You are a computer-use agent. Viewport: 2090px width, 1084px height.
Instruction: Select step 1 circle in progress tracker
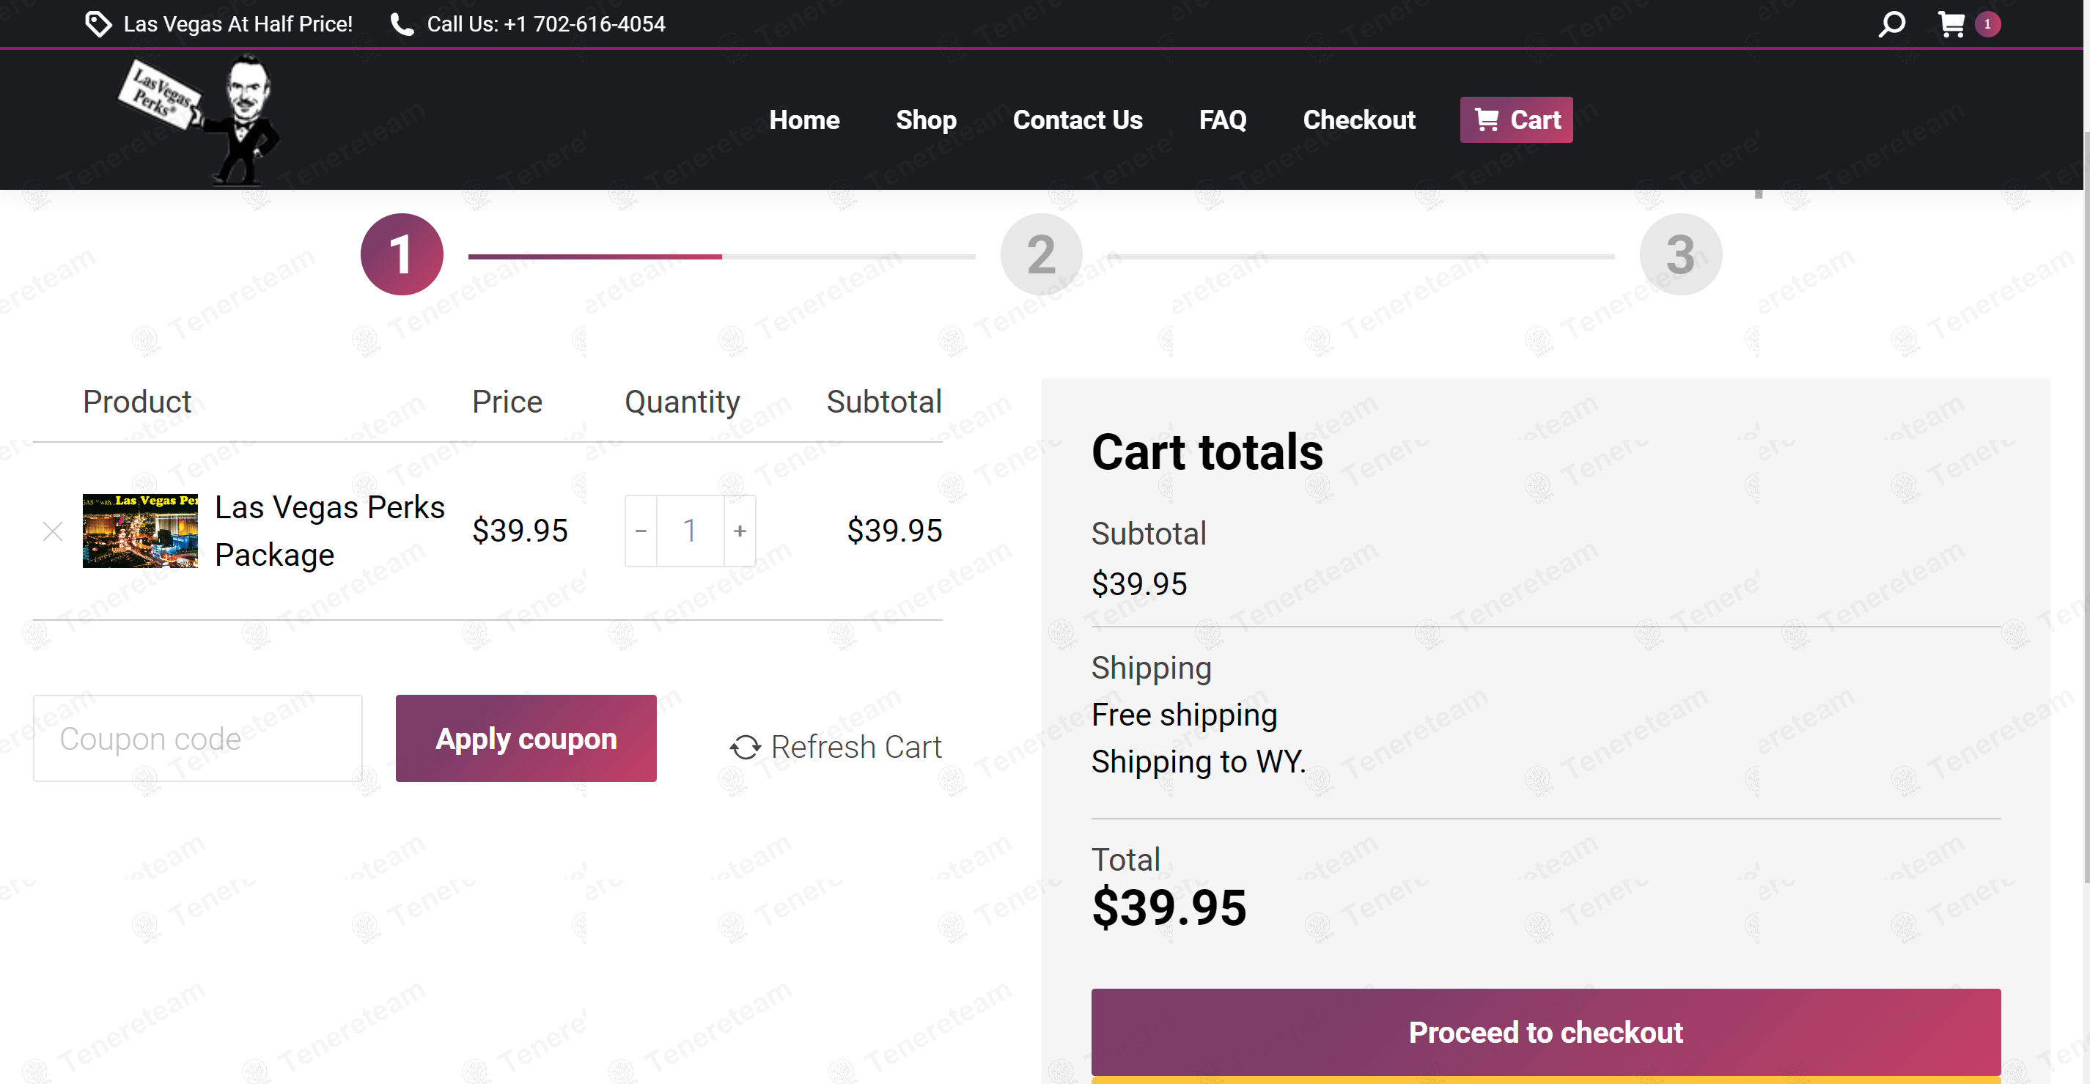(x=402, y=254)
